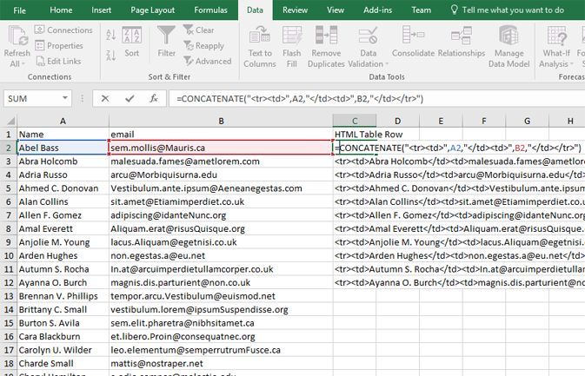Viewport: 585px width, 376px height.
Task: Open the Page Layout tab
Action: pos(153,10)
